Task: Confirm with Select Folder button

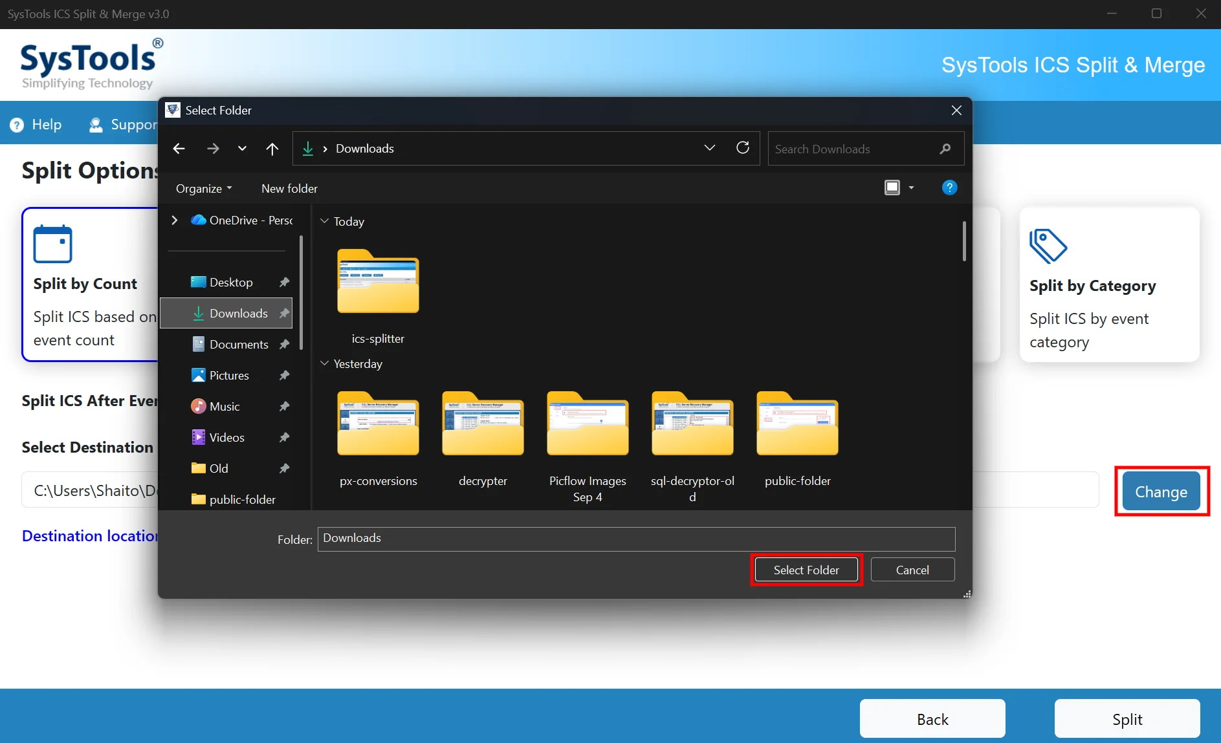Action: (x=806, y=570)
